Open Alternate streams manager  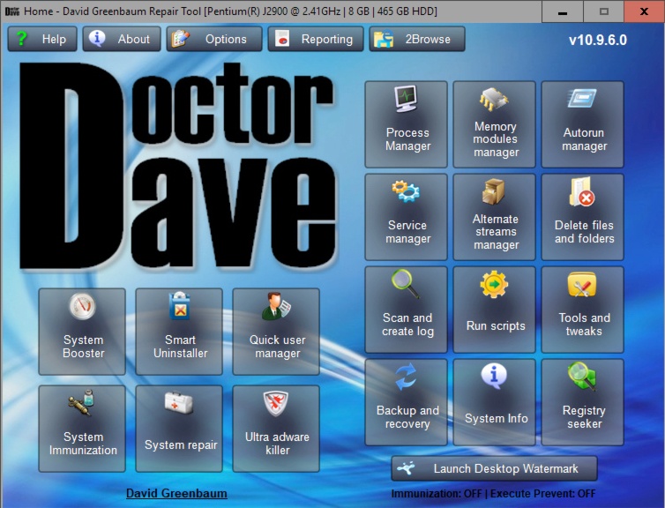(x=495, y=217)
